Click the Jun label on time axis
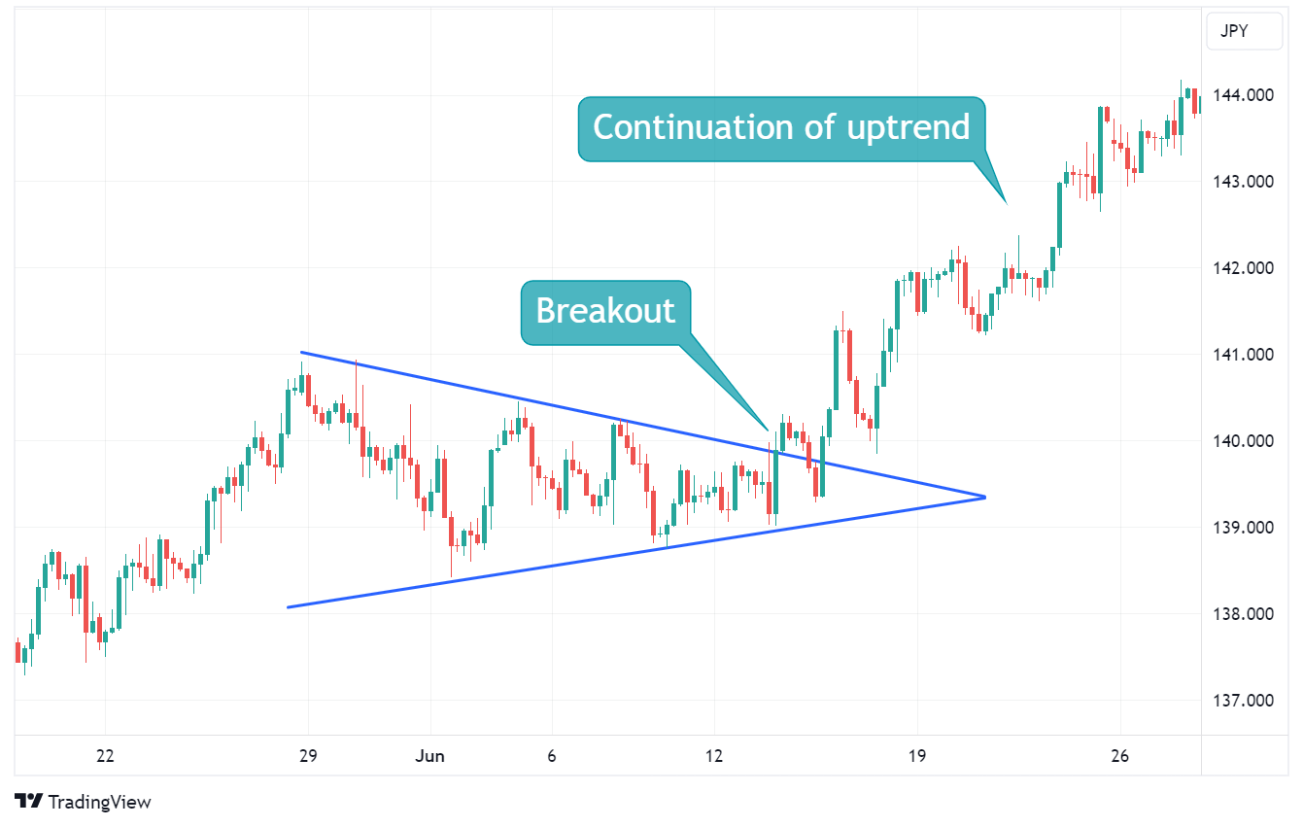The height and width of the screenshot is (827, 1303). point(429,756)
